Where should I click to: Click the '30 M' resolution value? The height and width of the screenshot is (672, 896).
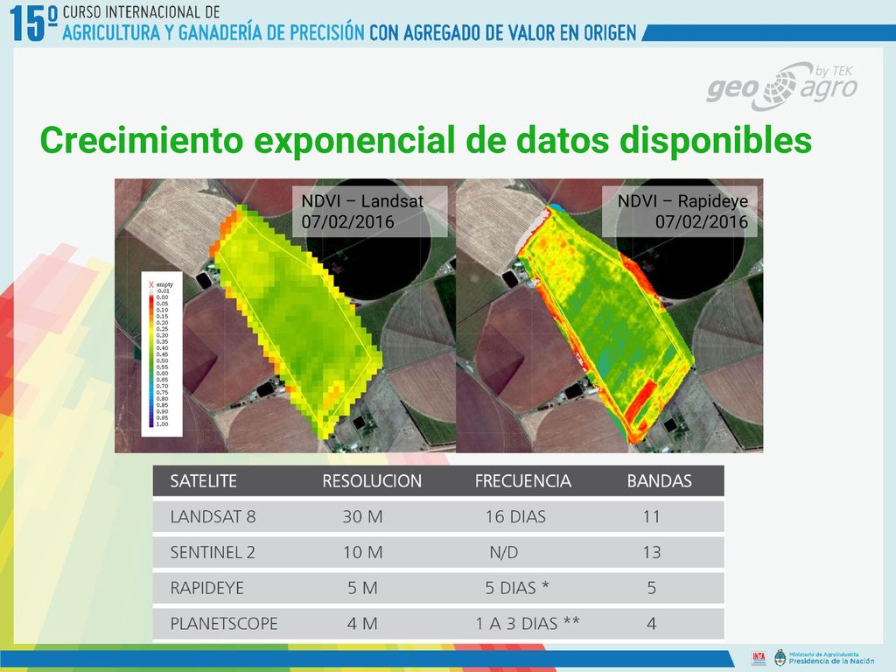click(363, 516)
